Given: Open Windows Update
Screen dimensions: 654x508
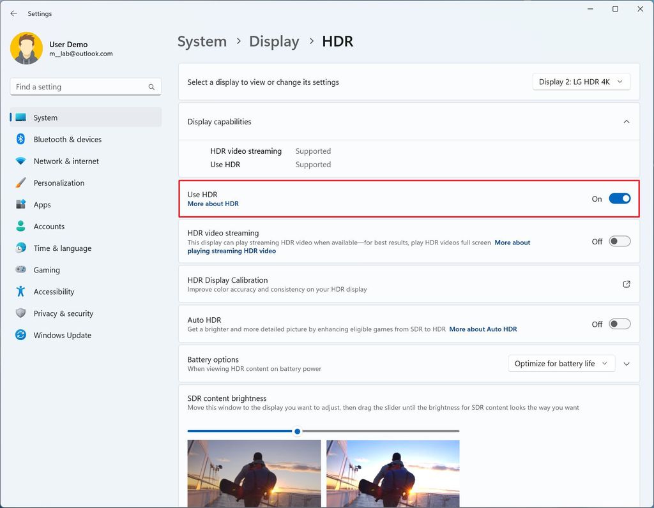Looking at the screenshot, I should (x=62, y=334).
